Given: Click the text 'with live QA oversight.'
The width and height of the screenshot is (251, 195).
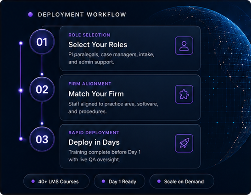Looking at the screenshot, I should tap(94, 159).
